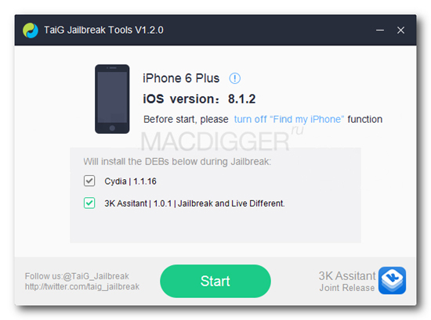Toggle the Cydia 1.1.16 checkbox
Screen dimensions: 431x320
89,181
